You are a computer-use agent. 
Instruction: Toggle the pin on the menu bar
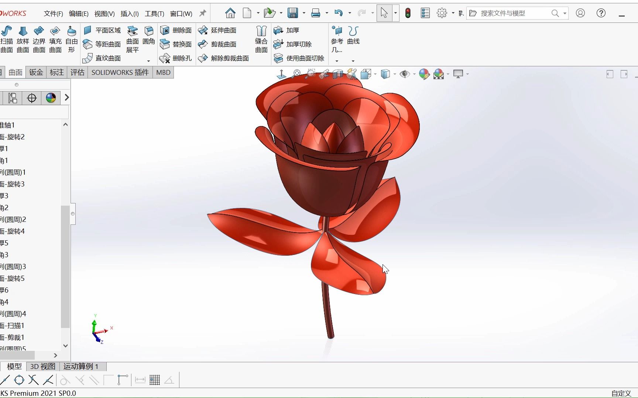pyautogui.click(x=203, y=13)
